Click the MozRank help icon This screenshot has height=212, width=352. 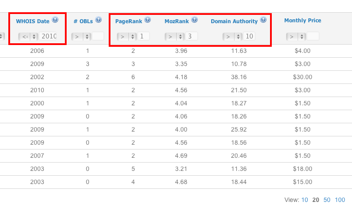pos(194,20)
